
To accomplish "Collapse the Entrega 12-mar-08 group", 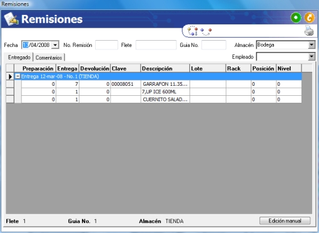I will pos(18,76).
